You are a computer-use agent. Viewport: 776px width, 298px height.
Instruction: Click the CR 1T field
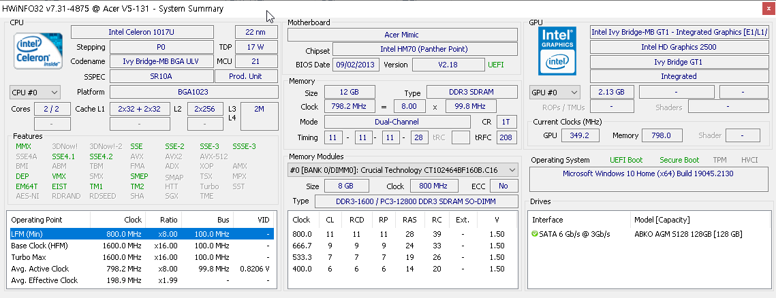point(506,122)
